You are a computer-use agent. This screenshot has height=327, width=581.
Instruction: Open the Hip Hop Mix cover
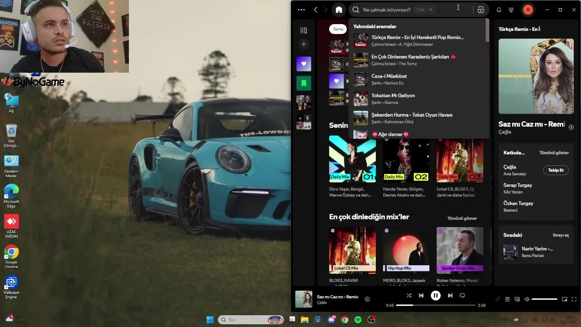tap(406, 250)
